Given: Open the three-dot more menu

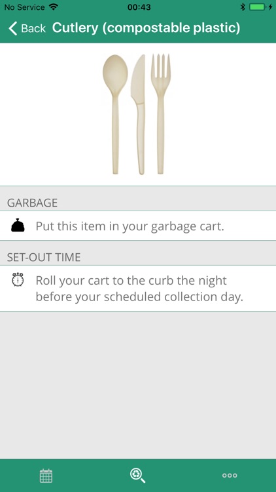Looking at the screenshot, I should tap(230, 476).
